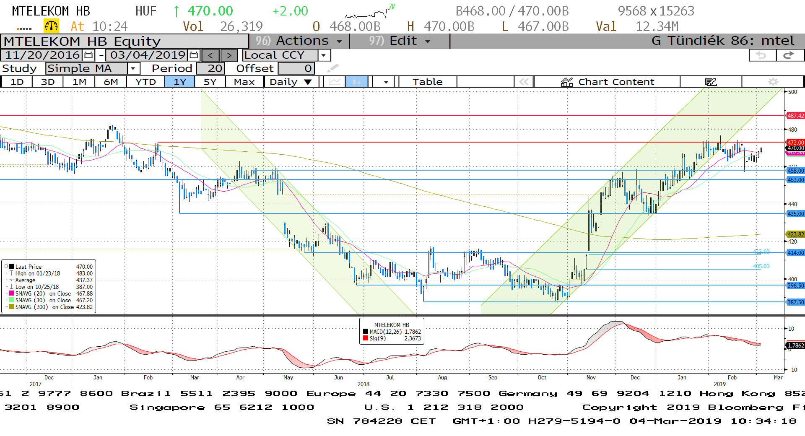Image resolution: width=805 pixels, height=436 pixels.
Task: Click the 435.00 blue price level label
Action: [x=795, y=214]
